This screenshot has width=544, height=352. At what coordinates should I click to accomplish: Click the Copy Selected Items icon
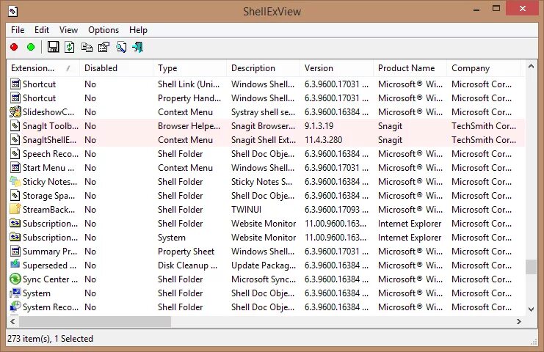tap(87, 47)
